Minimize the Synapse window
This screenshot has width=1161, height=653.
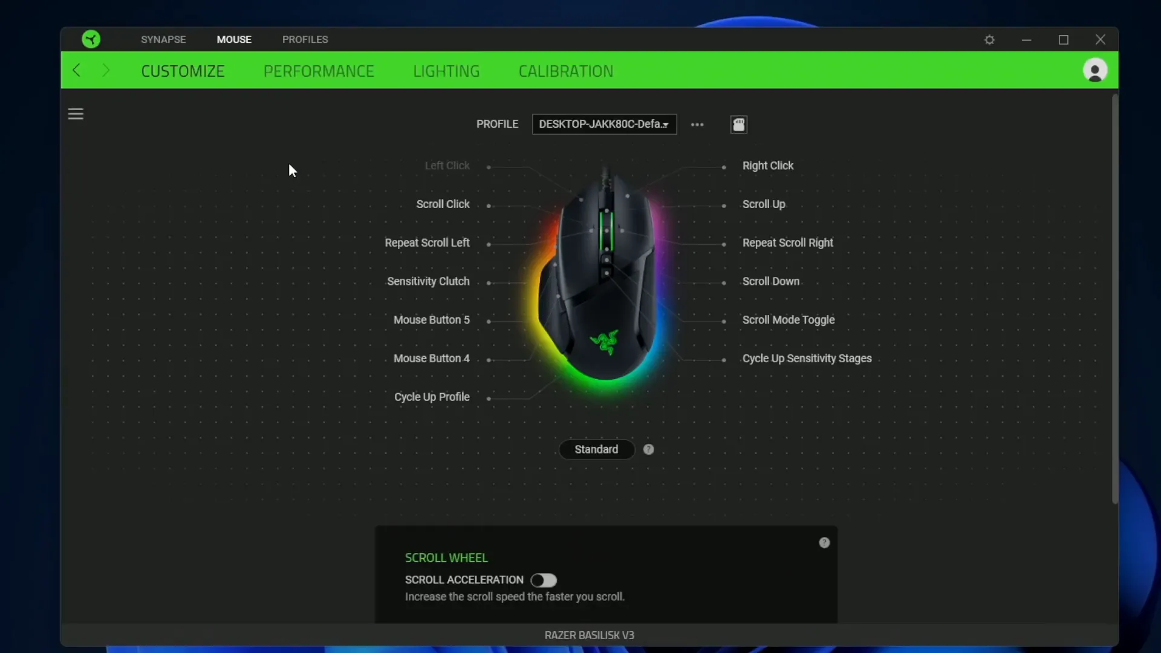(x=1026, y=40)
